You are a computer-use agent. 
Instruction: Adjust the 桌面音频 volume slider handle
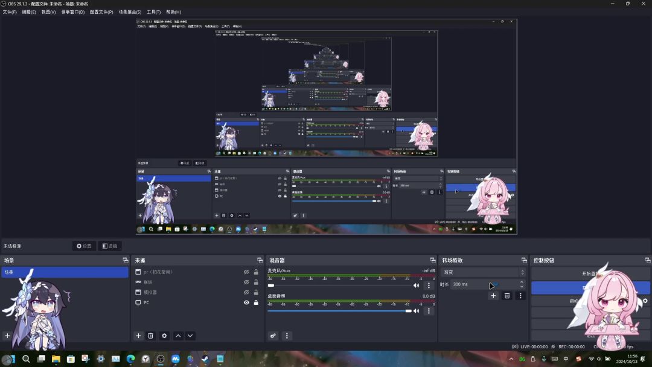[408, 311]
